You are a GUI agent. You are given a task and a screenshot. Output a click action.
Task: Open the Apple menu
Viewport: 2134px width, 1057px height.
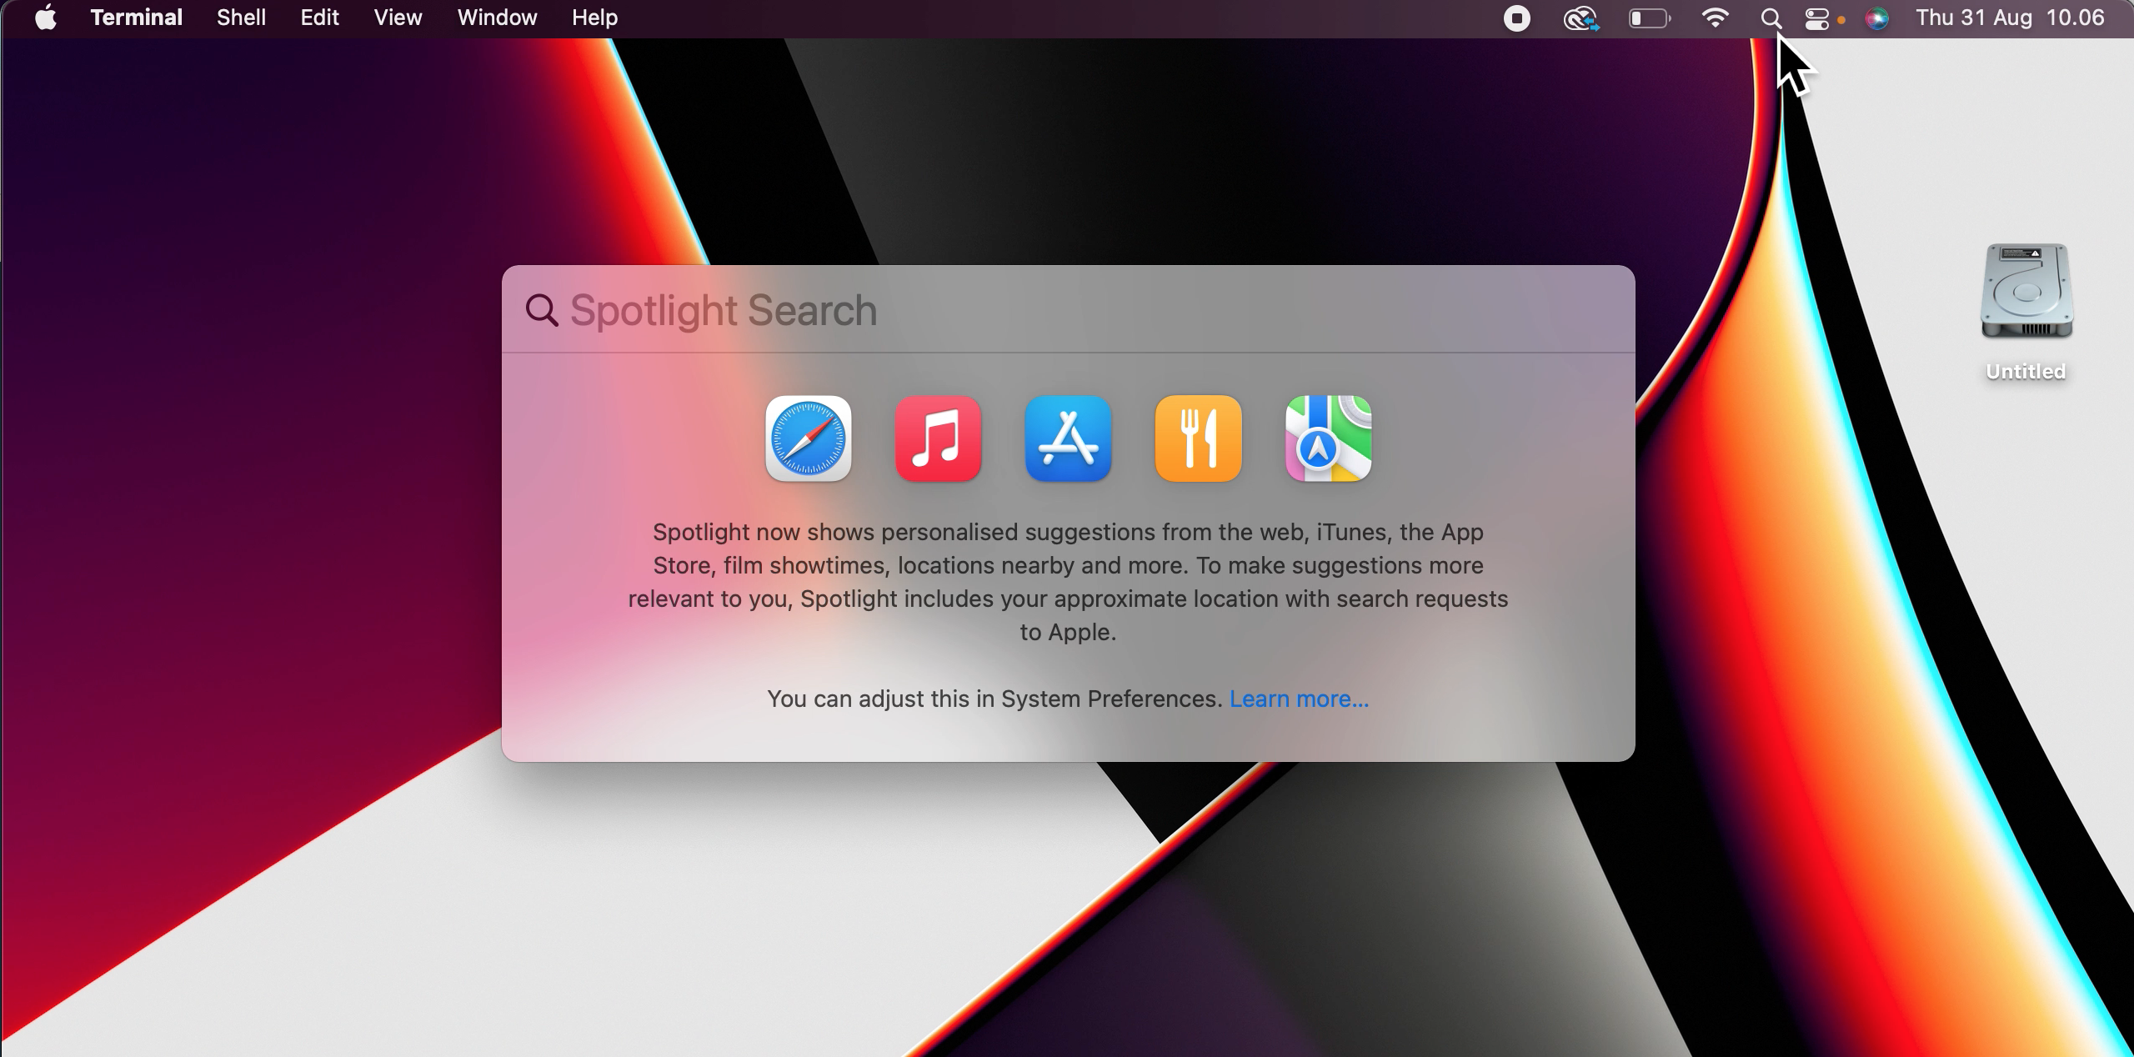(46, 18)
